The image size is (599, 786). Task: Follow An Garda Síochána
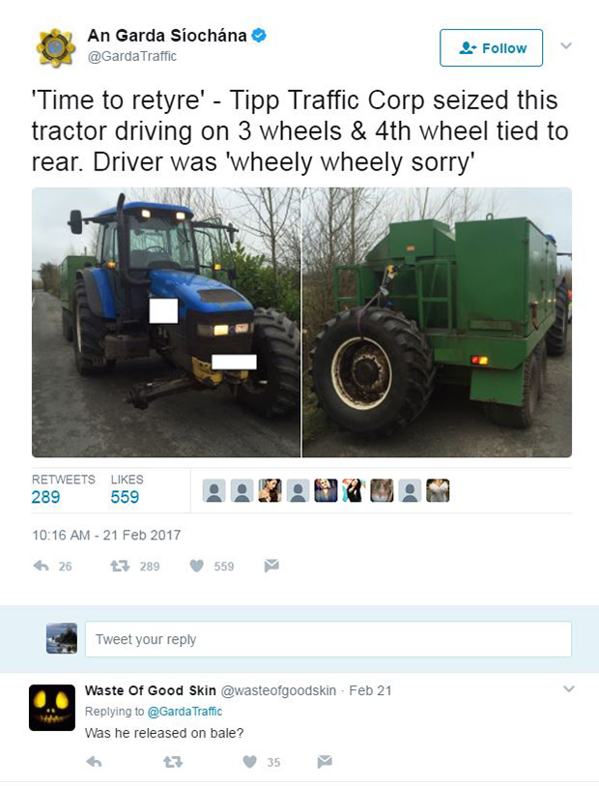[491, 47]
